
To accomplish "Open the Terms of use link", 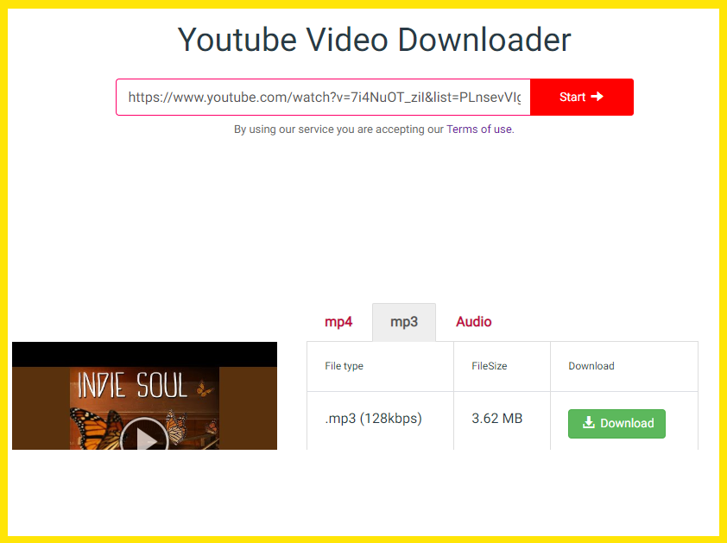I will tap(479, 129).
